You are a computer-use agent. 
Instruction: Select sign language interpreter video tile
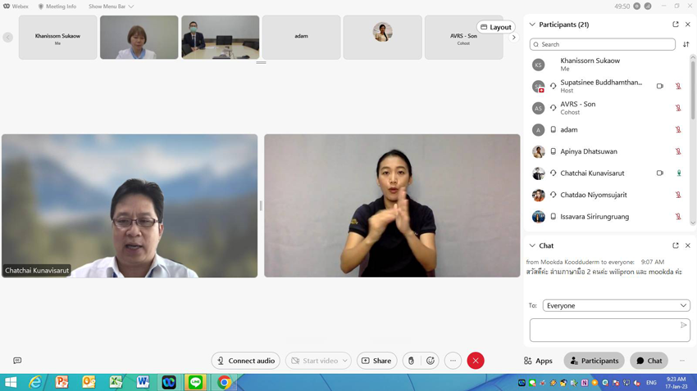point(392,205)
